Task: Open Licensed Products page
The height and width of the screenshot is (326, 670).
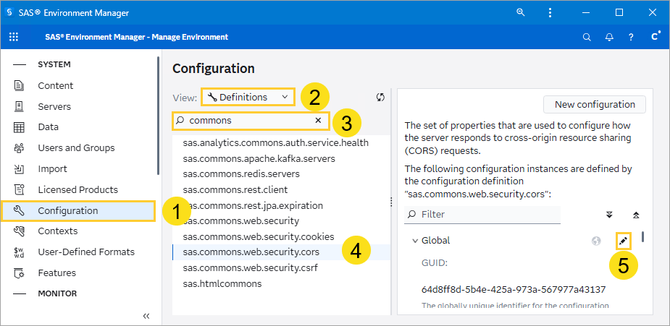Action: [78, 189]
